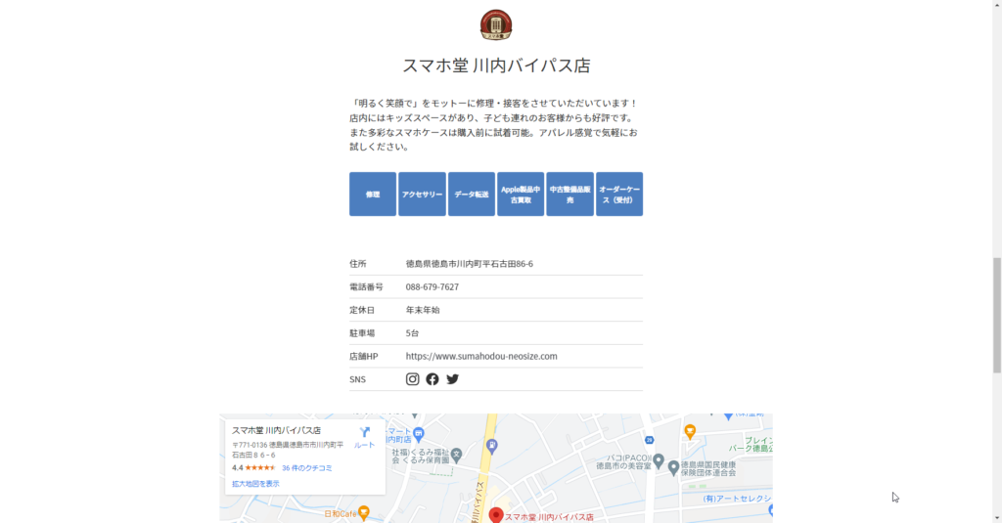
Task: Select the オーダーケース（受付） tile
Action: (x=619, y=195)
